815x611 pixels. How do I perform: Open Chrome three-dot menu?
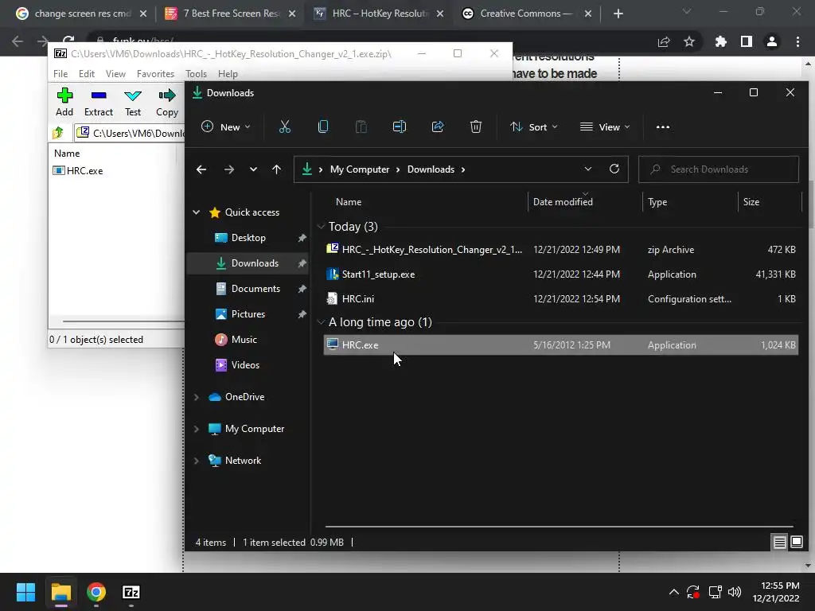click(x=797, y=41)
